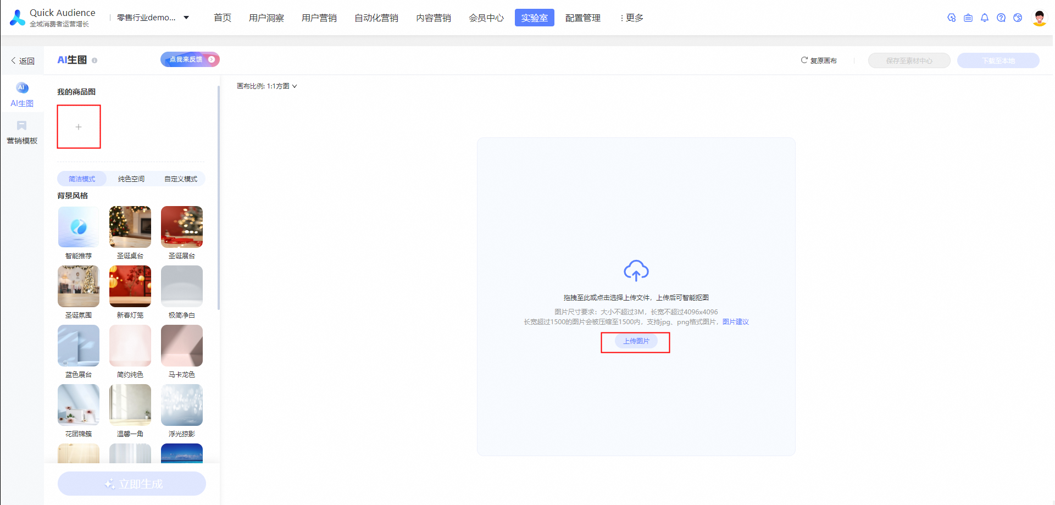
Task: Open the user avatar menu
Action: tap(1039, 18)
